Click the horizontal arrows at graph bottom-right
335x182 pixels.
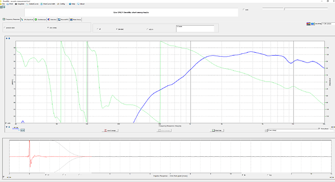coord(333,127)
